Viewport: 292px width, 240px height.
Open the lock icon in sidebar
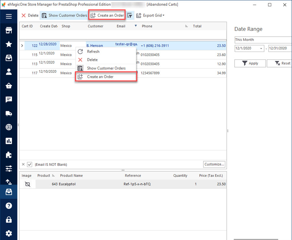point(8,220)
